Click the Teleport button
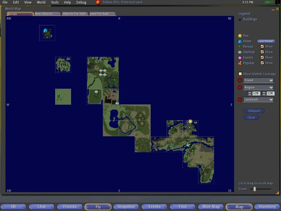Image resolution: width=281 pixels, height=211 pixels. (x=254, y=111)
